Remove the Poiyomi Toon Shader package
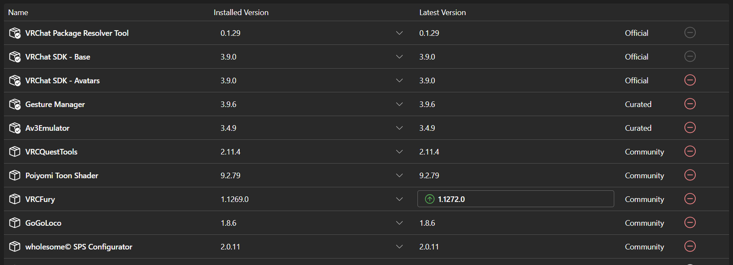Viewport: 733px width, 265px height. (690, 175)
